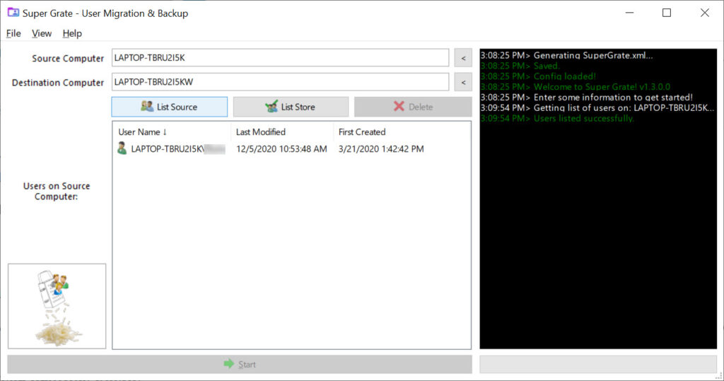Click the 'Generating SuperGrate.xml...' log line

tap(566, 55)
